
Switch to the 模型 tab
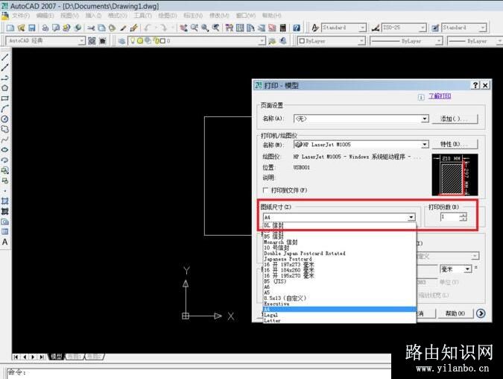(57, 357)
